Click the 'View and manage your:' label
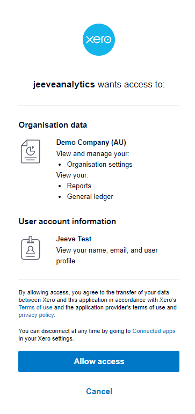The height and width of the screenshot is (414, 195). (x=92, y=154)
